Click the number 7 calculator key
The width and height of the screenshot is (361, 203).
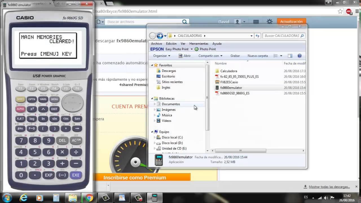coord(21,140)
